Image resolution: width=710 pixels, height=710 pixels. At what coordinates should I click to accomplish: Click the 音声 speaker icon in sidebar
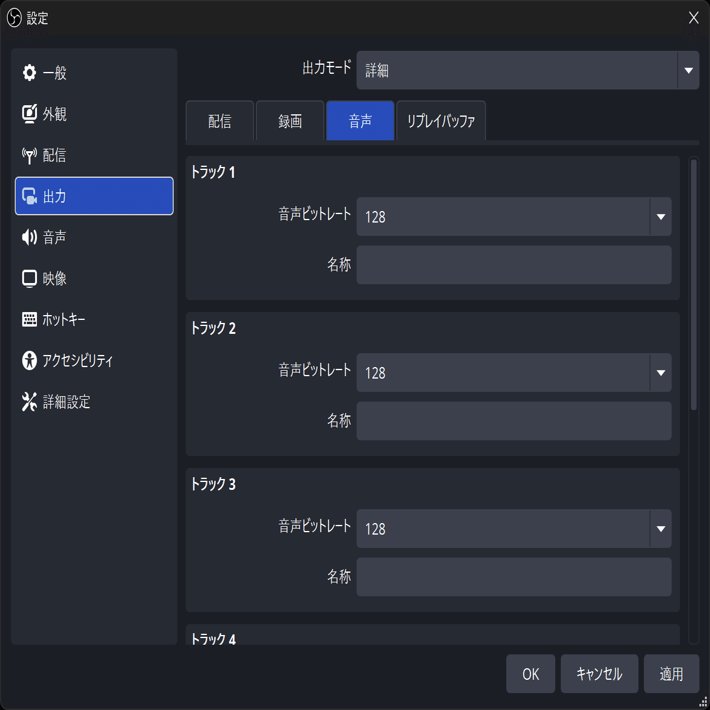point(29,237)
